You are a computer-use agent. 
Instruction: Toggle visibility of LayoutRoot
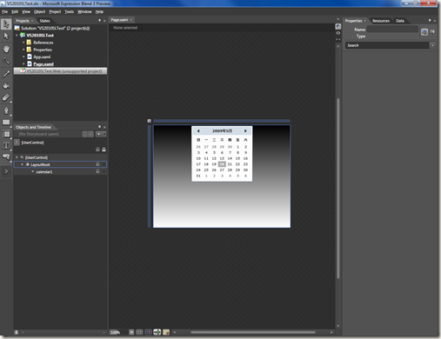[97, 164]
